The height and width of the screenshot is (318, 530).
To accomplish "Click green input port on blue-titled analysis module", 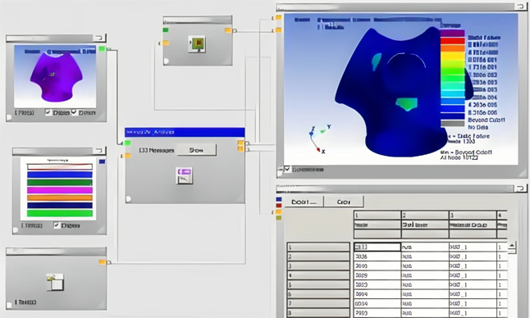I will 128,143.
